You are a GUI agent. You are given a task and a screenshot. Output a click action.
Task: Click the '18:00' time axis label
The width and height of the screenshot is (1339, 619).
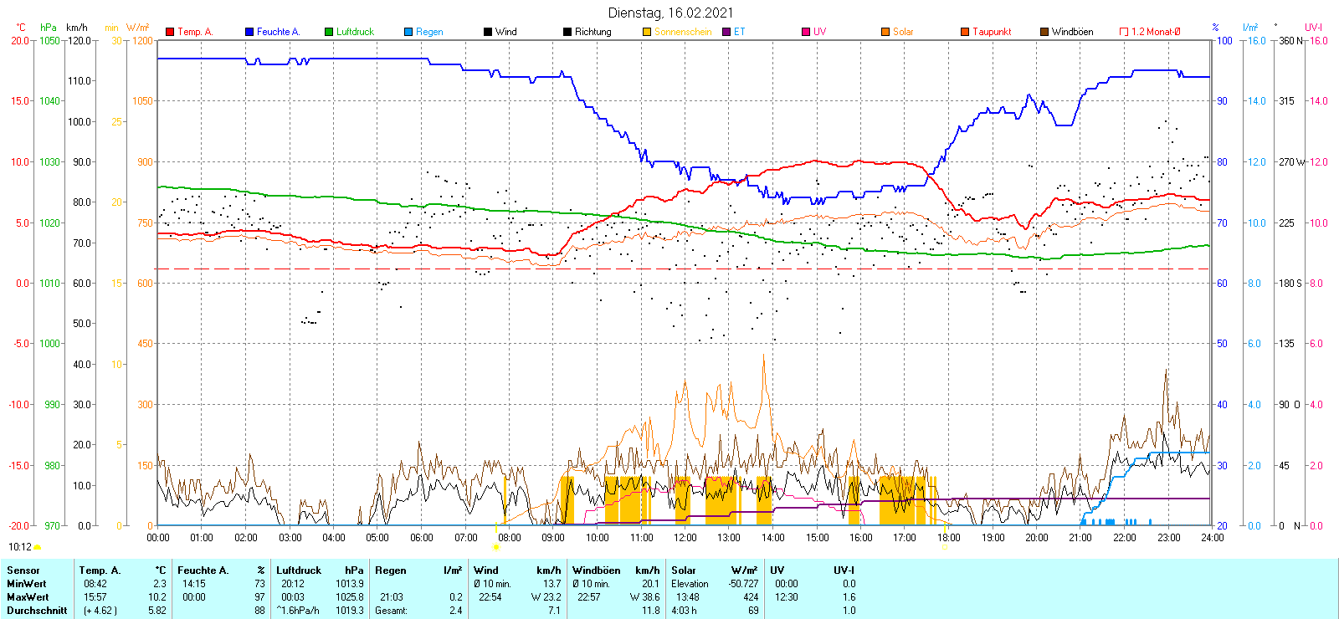(x=949, y=538)
